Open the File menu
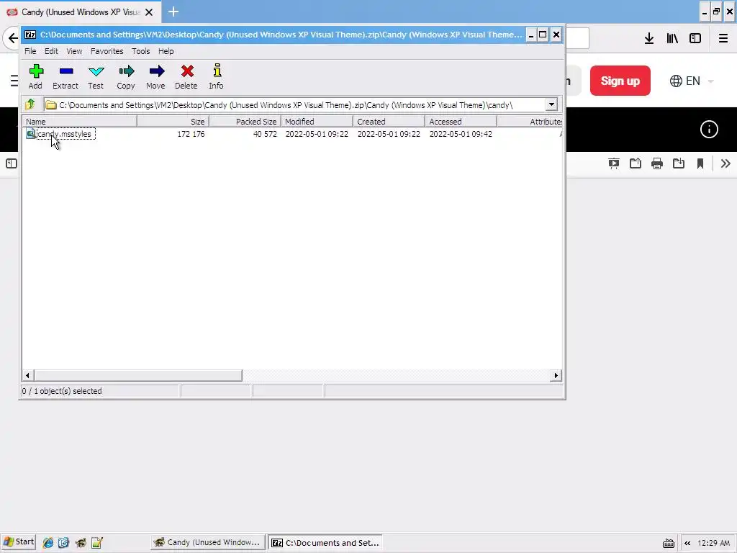This screenshot has width=737, height=553. click(30, 51)
